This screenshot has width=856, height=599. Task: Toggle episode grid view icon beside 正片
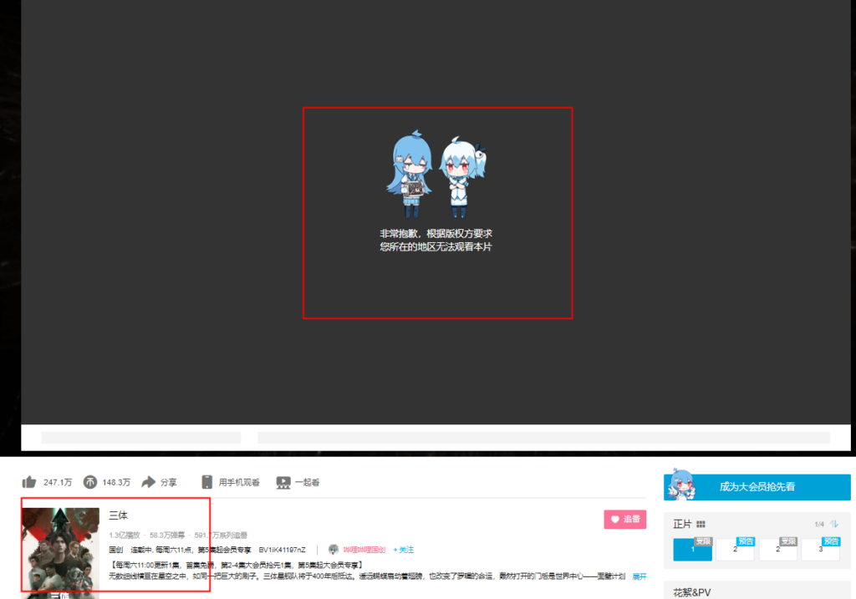pos(701,524)
